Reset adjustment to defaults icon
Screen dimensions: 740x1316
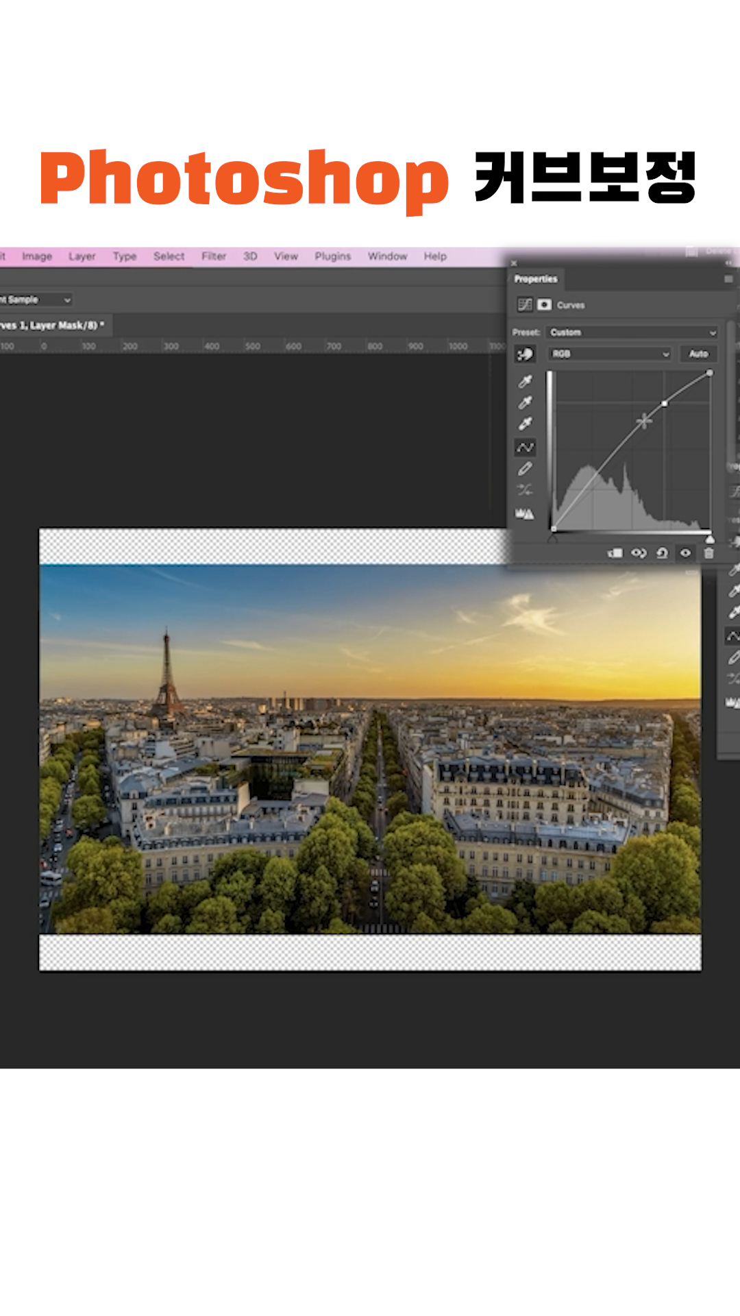(x=662, y=553)
